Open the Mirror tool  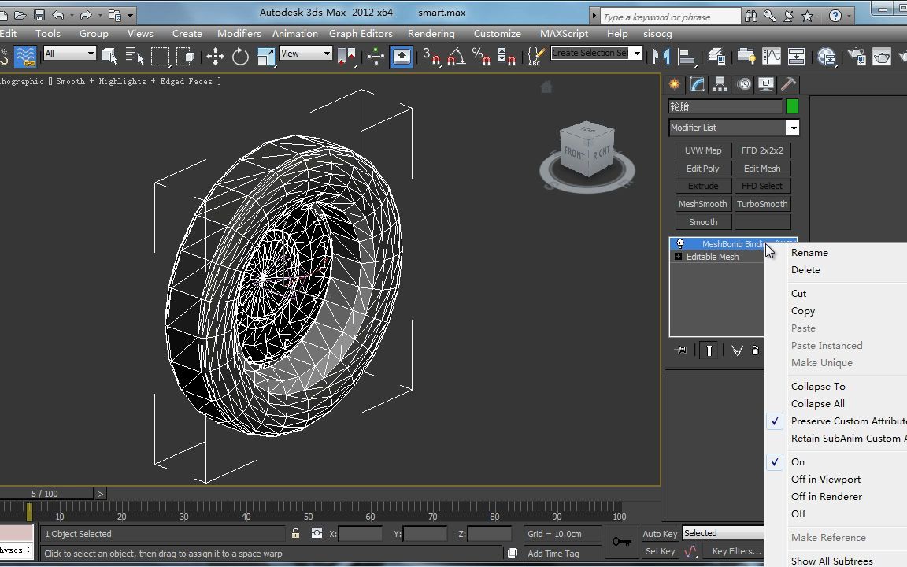click(x=661, y=56)
